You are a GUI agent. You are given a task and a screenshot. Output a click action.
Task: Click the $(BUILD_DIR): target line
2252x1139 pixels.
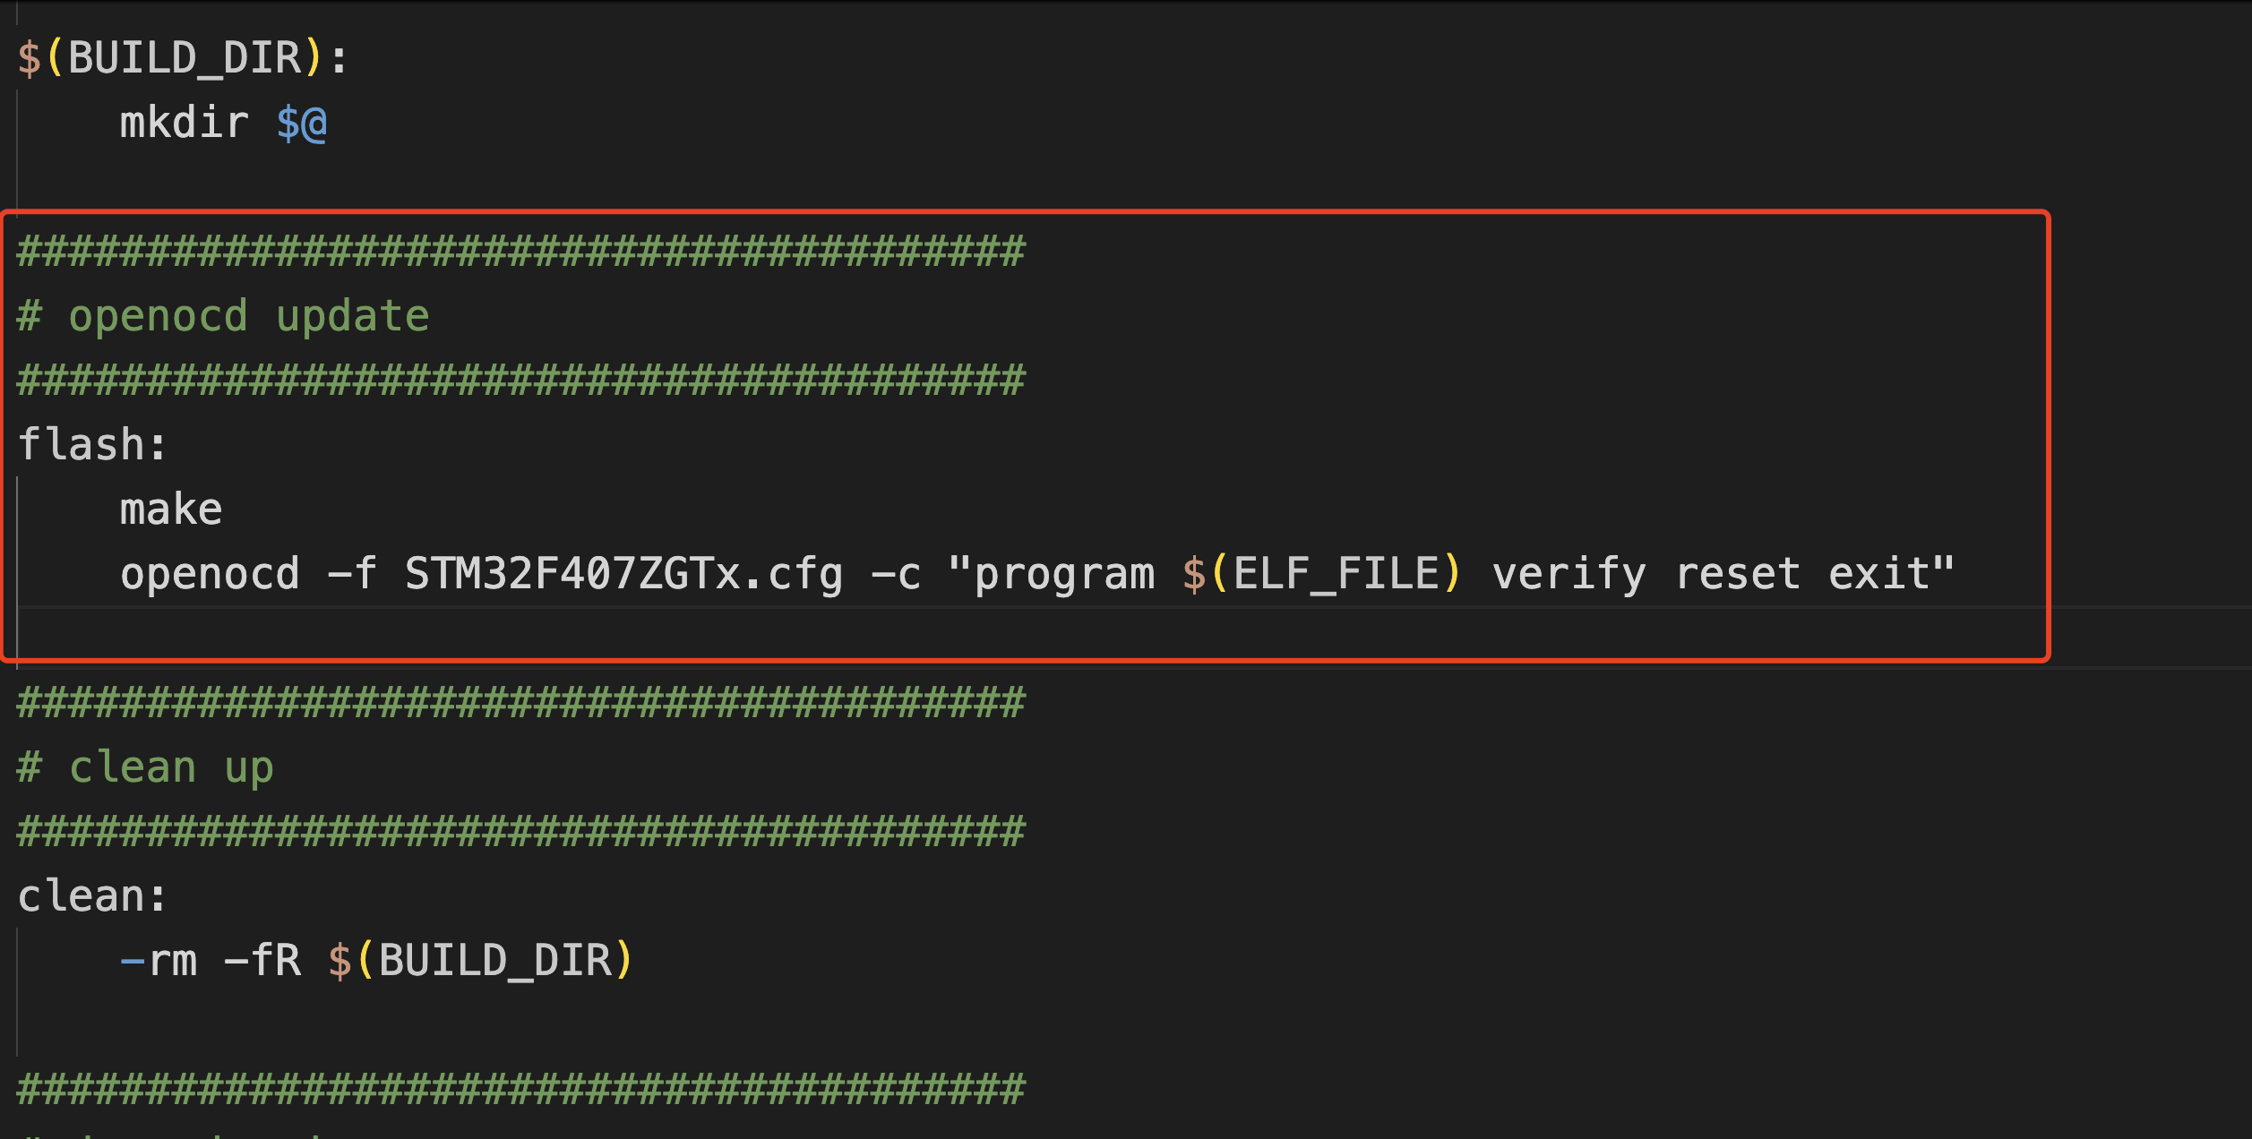pos(183,58)
